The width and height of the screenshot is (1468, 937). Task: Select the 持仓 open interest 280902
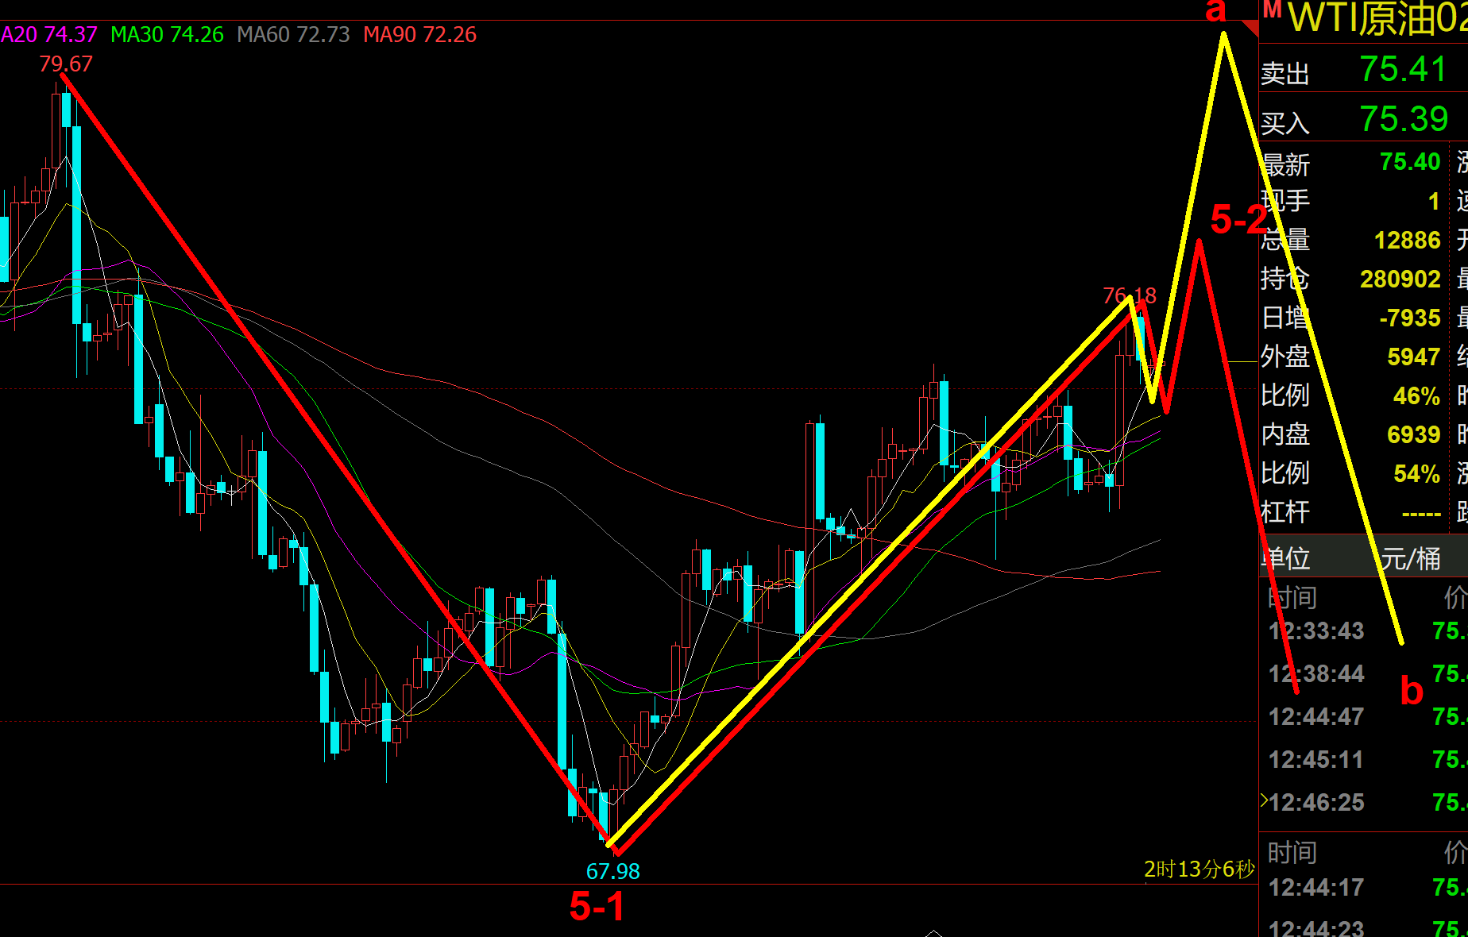coord(1400,279)
